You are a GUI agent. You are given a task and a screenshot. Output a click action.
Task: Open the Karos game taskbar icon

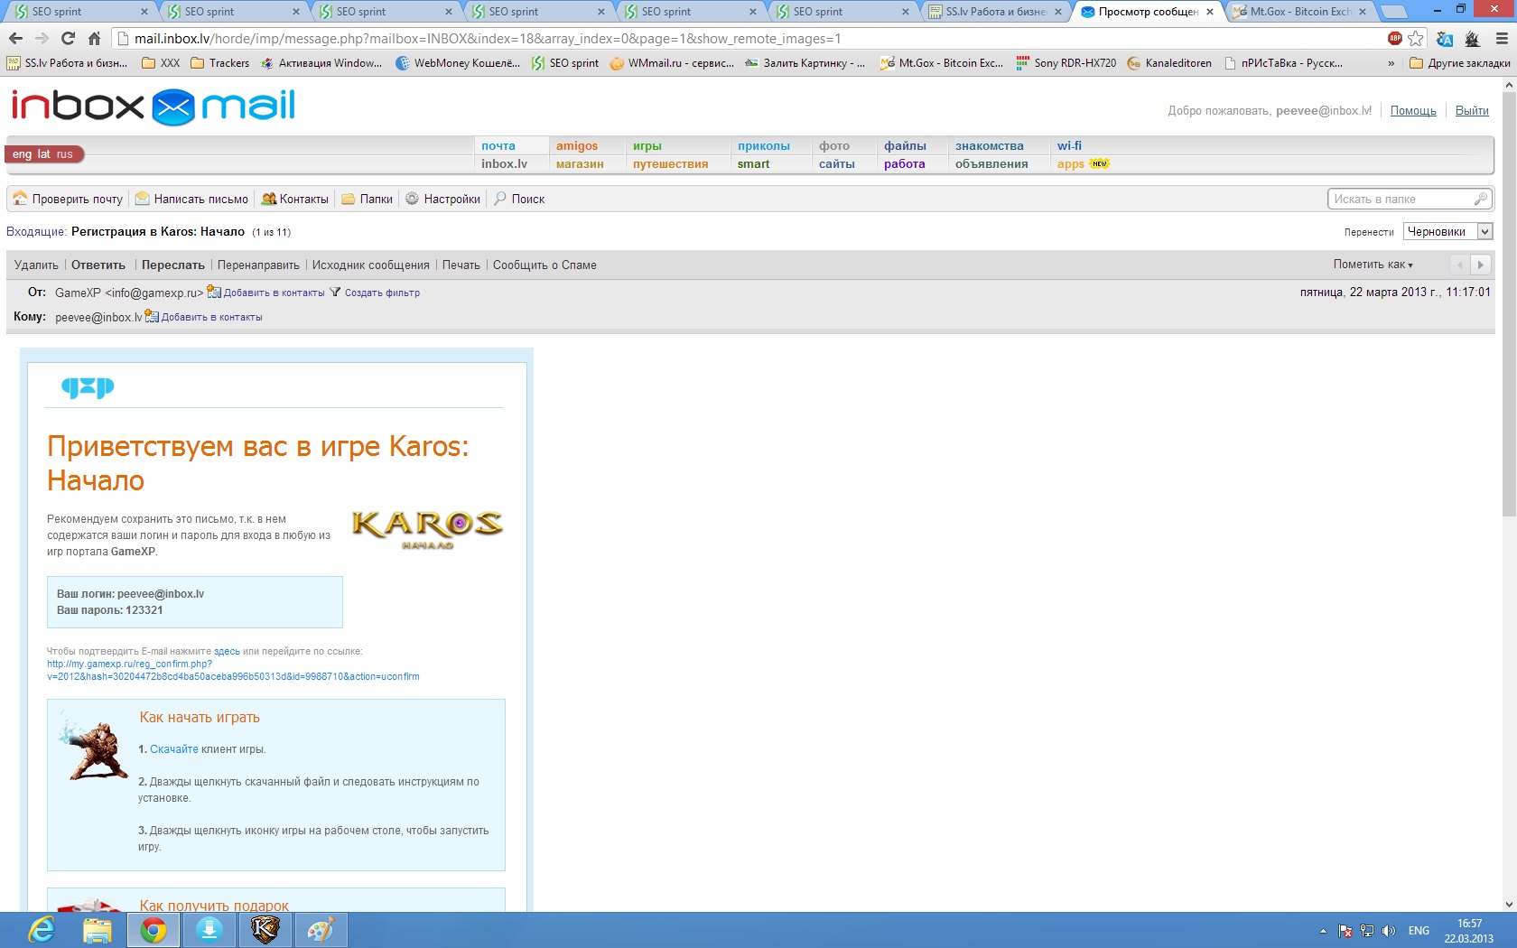(265, 930)
